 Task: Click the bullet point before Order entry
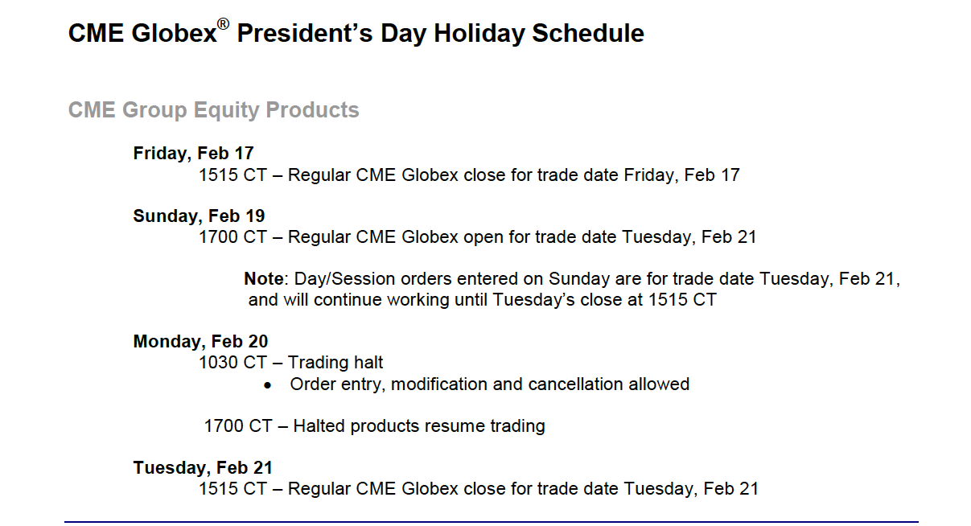[268, 386]
